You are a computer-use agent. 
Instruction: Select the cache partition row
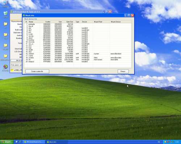(x=78, y=56)
